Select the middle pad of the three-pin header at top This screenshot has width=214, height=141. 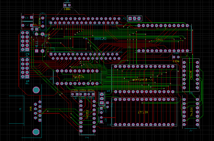tap(135, 18)
